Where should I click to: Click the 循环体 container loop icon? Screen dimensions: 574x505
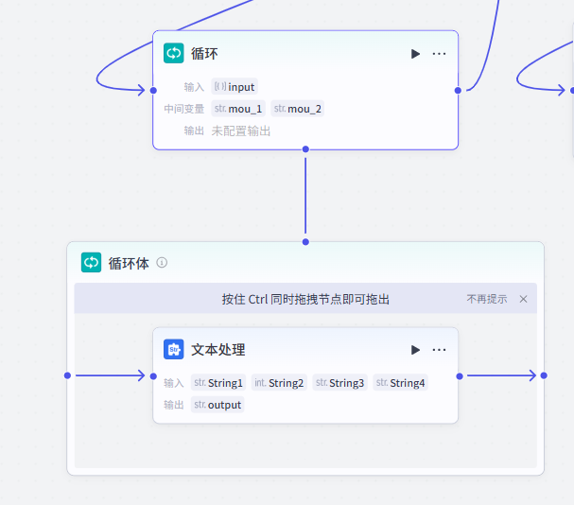(x=91, y=263)
